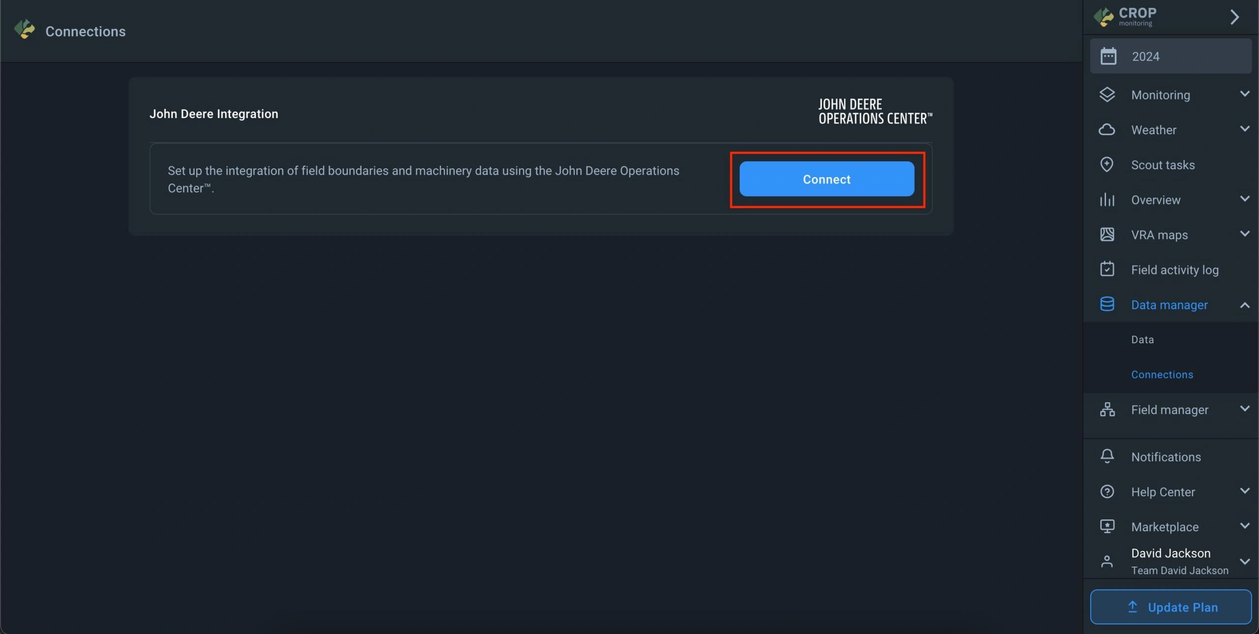Click the Marketplace monitor icon
This screenshot has height=634, width=1259.
click(1107, 526)
